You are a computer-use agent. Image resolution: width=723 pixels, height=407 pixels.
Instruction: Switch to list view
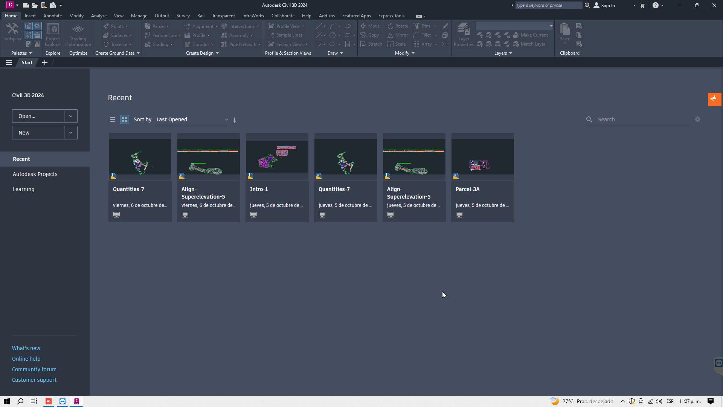112,120
